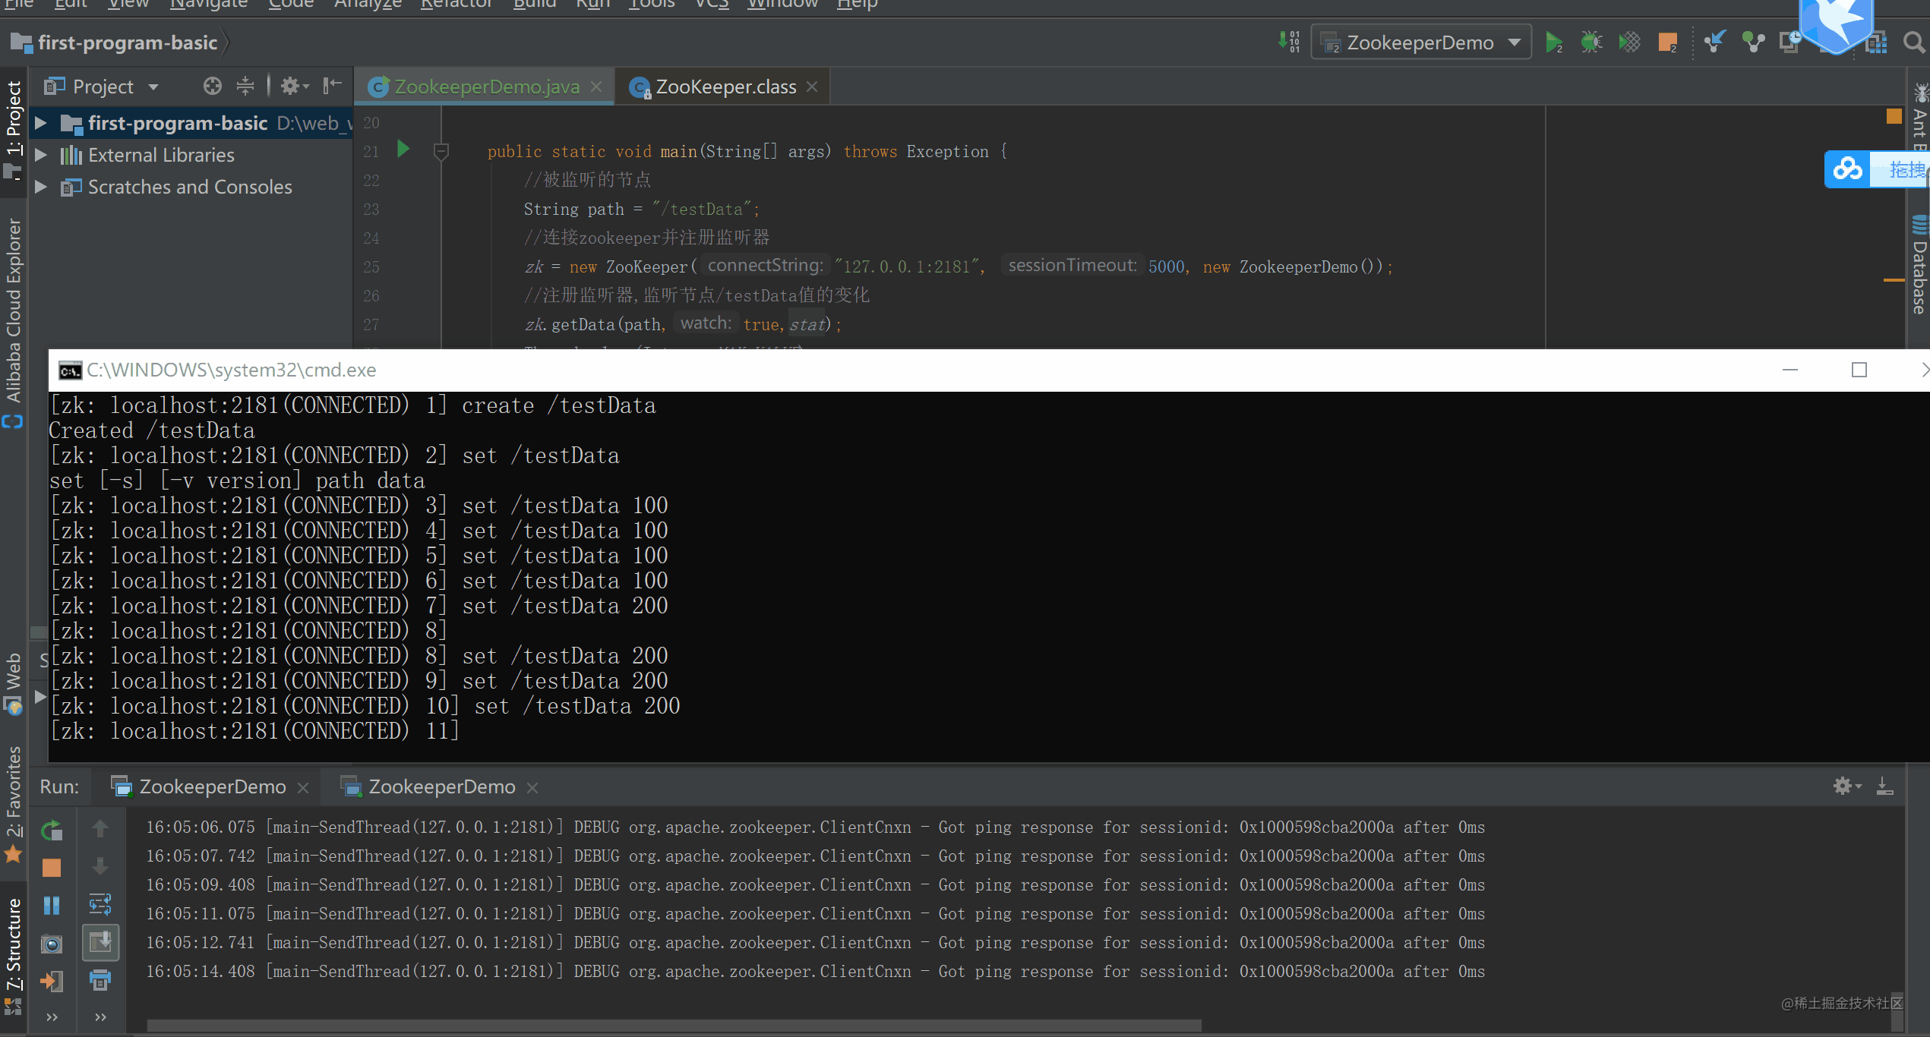Click the sessionTimeout value 5000 in code

(x=1166, y=266)
